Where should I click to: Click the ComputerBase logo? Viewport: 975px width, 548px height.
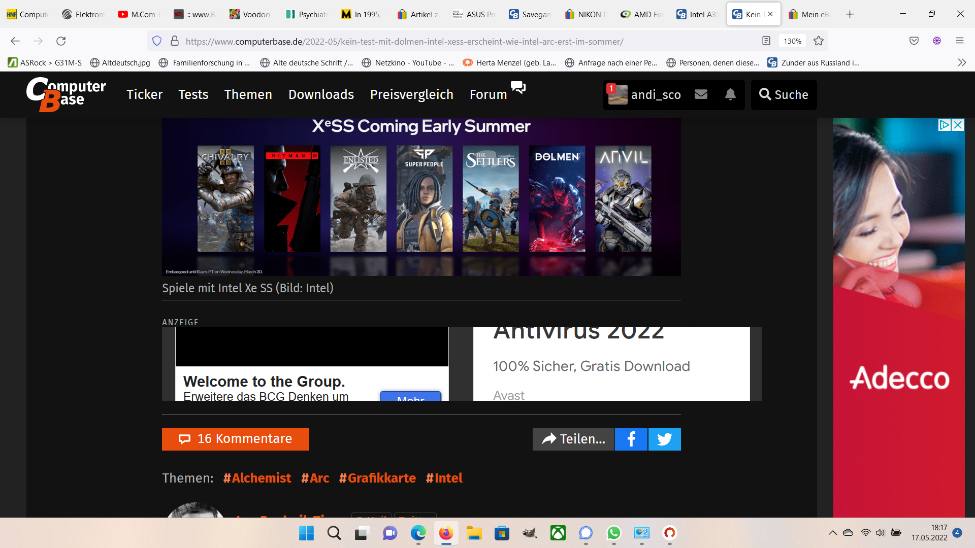pyautogui.click(x=66, y=94)
